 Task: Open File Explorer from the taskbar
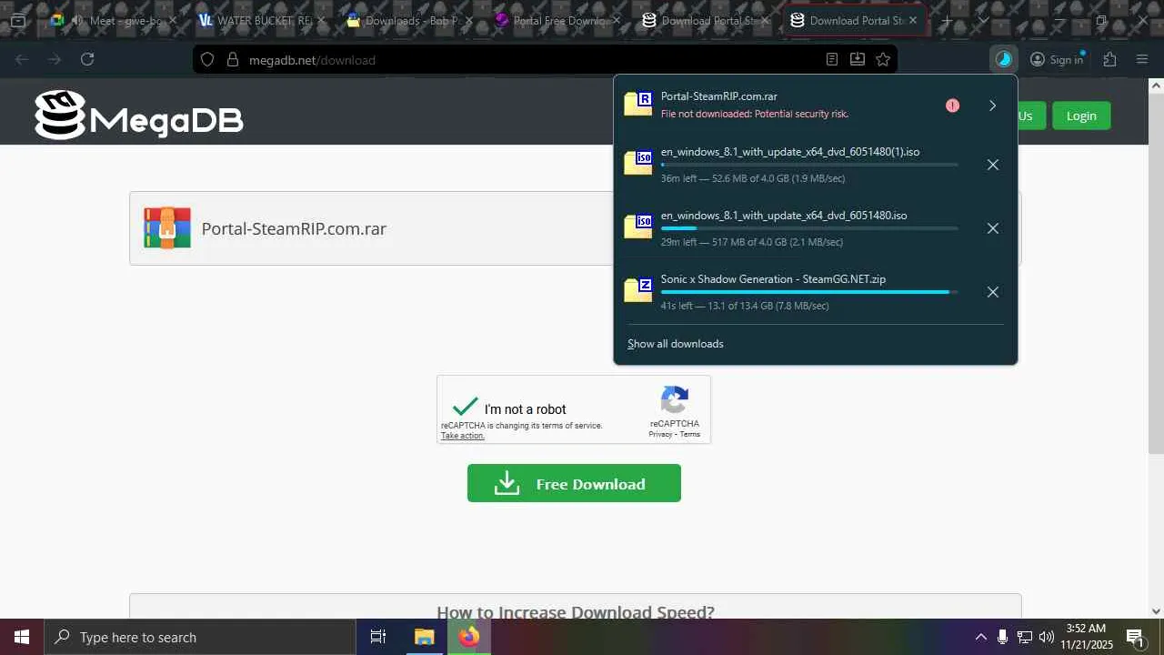point(424,637)
